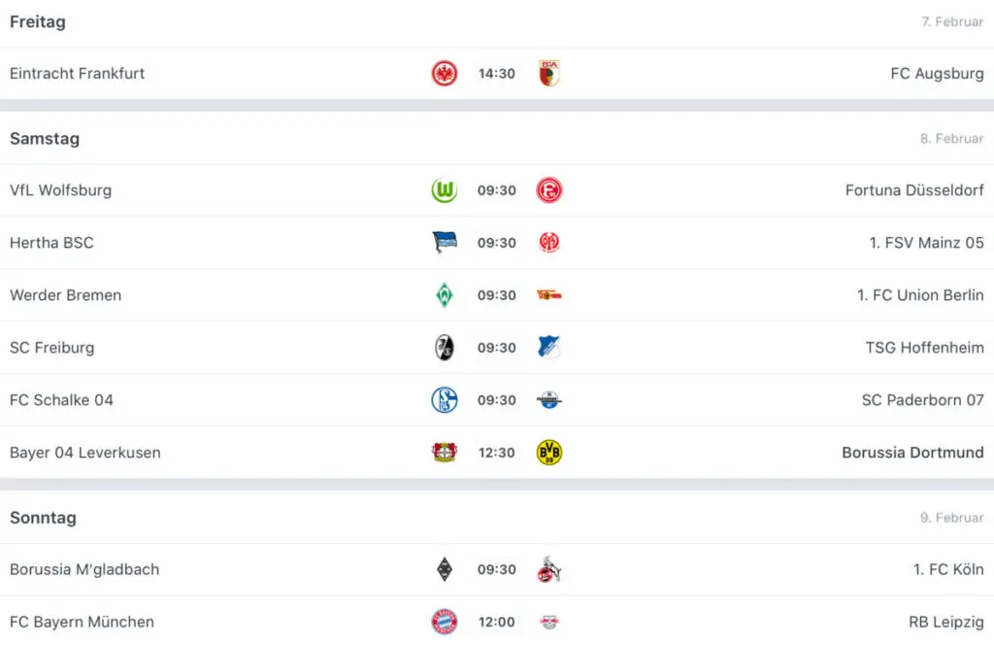The width and height of the screenshot is (994, 645).
Task: Select the 12:00 Bayern vs Leipzig kickoff
Action: coord(496,622)
